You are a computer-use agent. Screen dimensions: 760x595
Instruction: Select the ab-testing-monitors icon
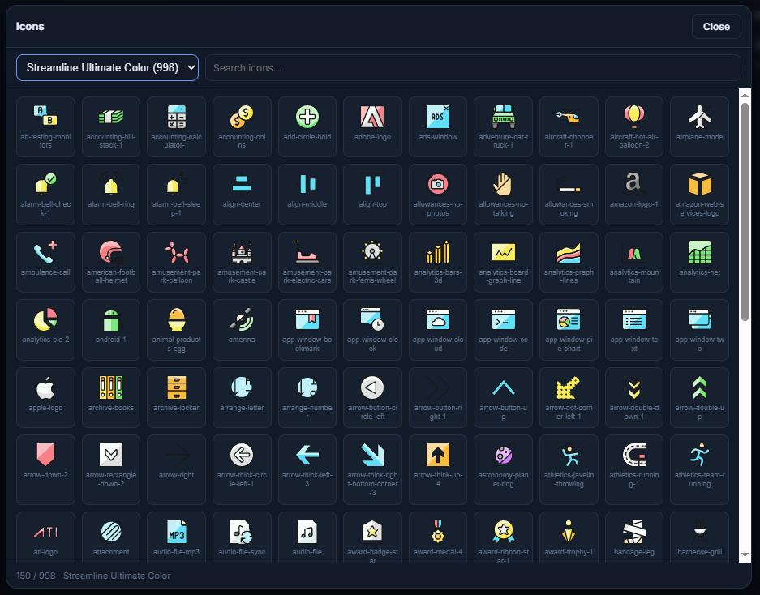pyautogui.click(x=45, y=127)
